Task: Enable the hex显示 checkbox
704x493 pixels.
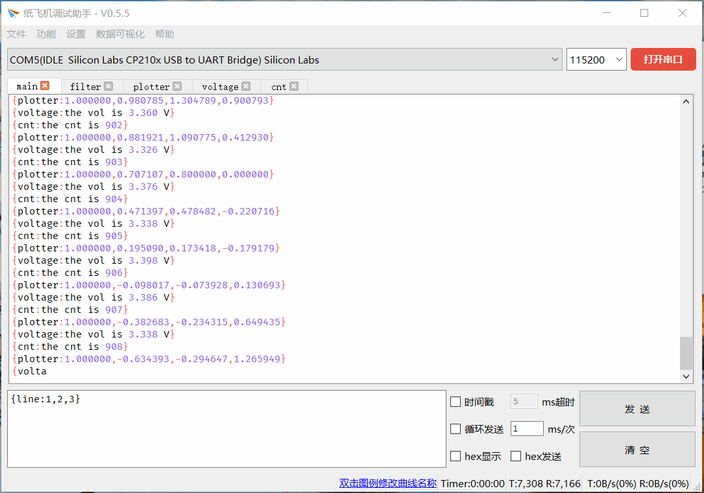Action: coord(455,456)
